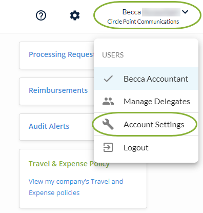Click the Becca user name in header
The height and width of the screenshot is (213, 203).
pyautogui.click(x=132, y=12)
